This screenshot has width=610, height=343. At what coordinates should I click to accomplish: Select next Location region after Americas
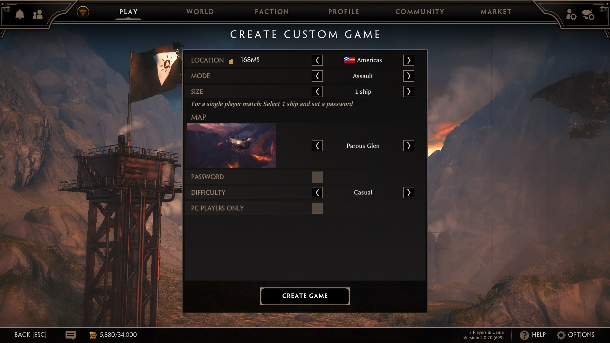pyautogui.click(x=409, y=60)
